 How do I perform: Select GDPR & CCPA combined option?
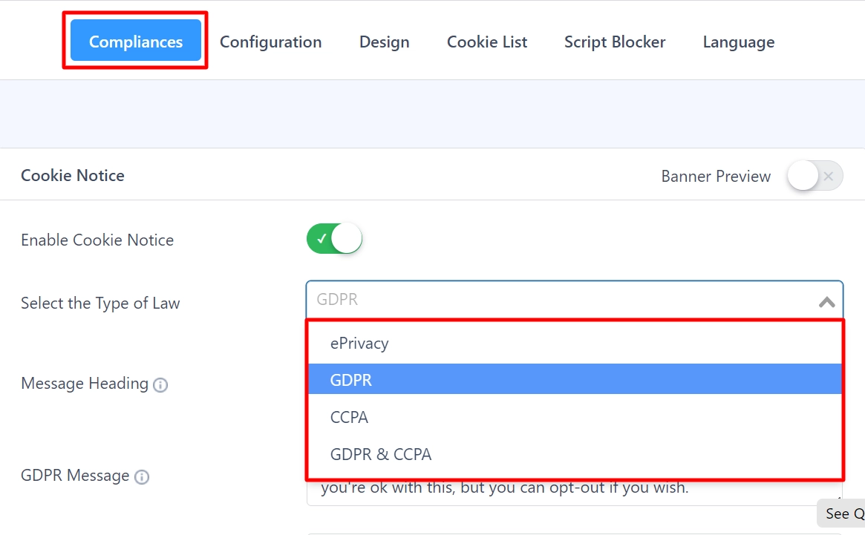click(381, 454)
